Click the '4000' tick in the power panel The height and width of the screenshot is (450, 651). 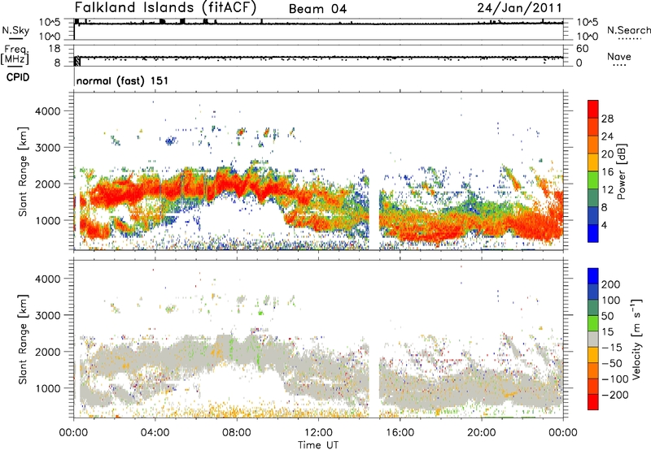pyautogui.click(x=48, y=111)
